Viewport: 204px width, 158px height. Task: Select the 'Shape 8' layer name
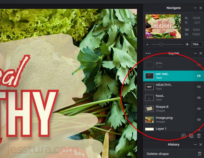pos(162,107)
